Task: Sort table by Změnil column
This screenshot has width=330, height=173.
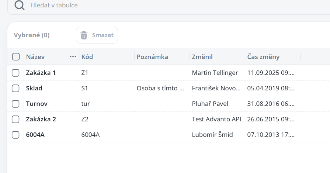Action: pos(202,57)
